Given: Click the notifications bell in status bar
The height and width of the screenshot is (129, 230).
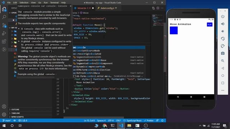Looking at the screenshot, I should tap(162, 120).
